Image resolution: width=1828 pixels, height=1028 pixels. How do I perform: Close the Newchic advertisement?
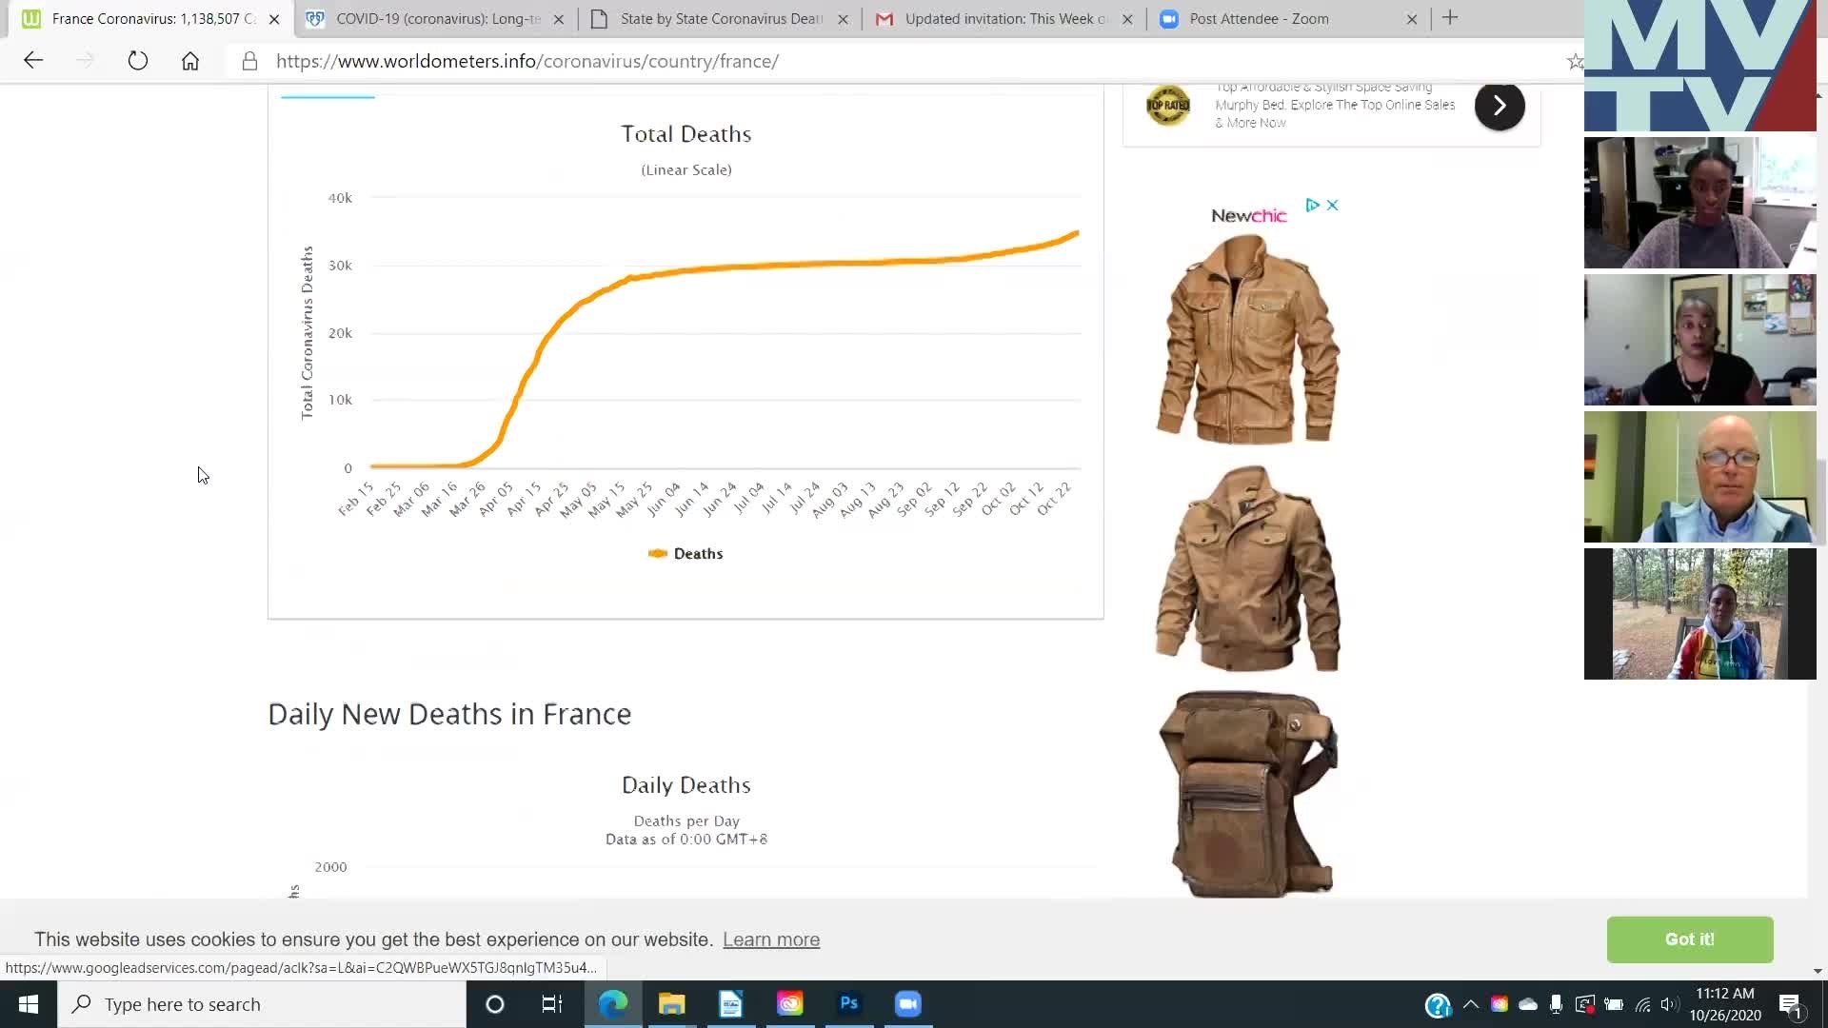click(1333, 205)
